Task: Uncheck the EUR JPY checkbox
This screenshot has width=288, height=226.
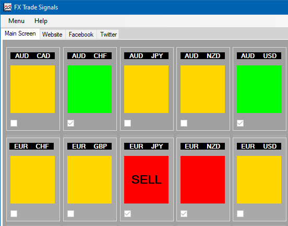Action: 127,213
